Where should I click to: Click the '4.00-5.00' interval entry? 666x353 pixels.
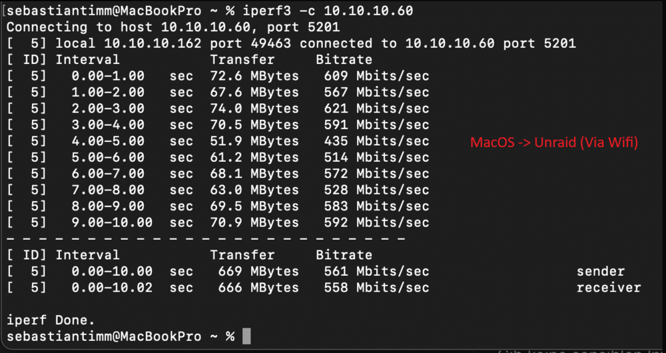point(108,141)
